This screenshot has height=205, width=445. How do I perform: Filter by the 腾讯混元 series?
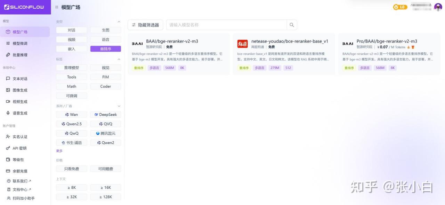(x=106, y=133)
